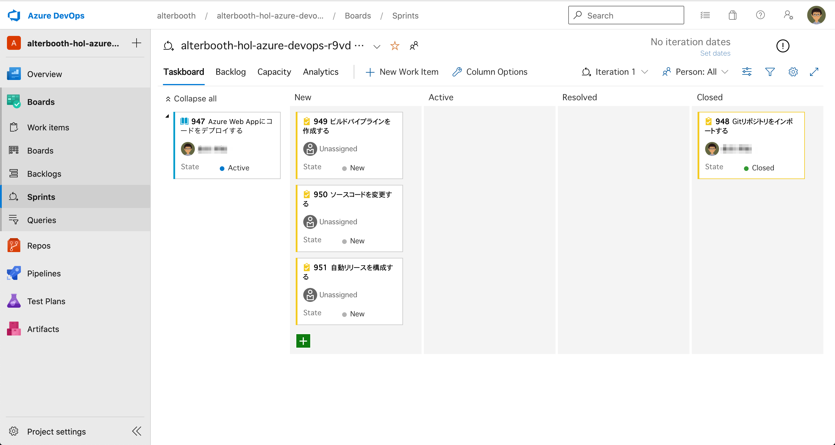Click green add task plus button
The image size is (835, 445).
pyautogui.click(x=303, y=341)
